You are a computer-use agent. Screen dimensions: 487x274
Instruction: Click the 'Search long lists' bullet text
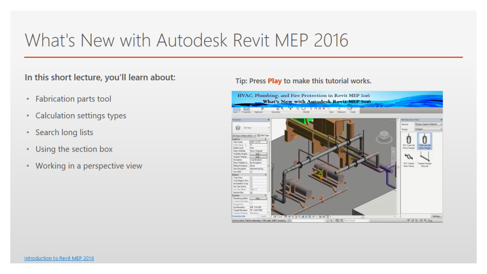coord(64,132)
